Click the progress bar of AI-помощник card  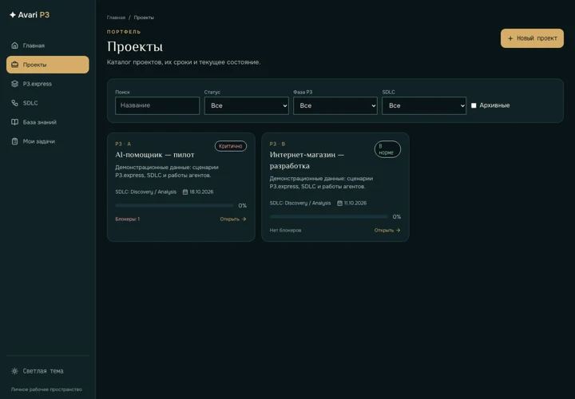pyautogui.click(x=174, y=206)
